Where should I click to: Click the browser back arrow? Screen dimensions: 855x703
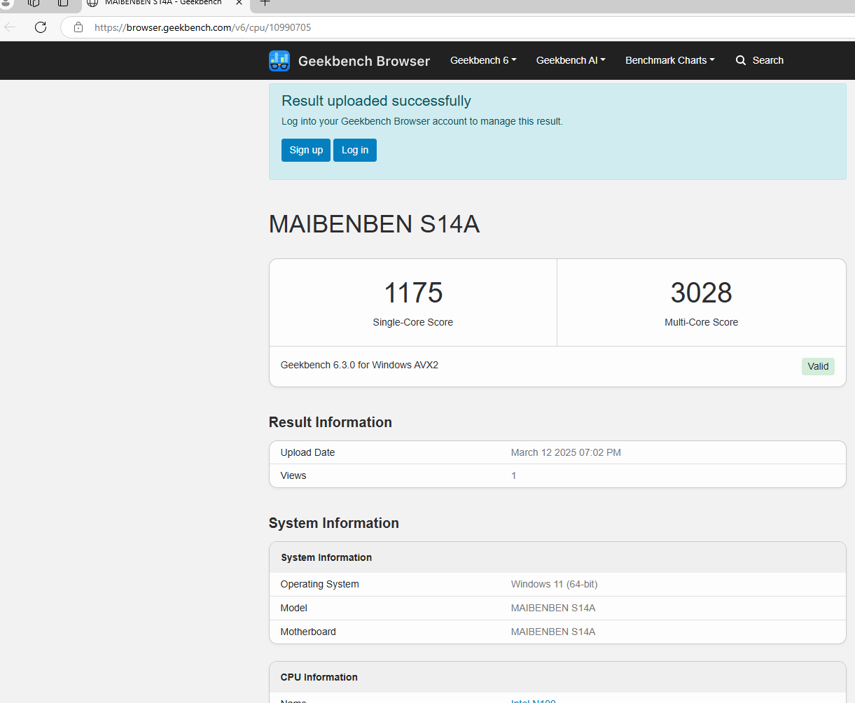click(10, 27)
